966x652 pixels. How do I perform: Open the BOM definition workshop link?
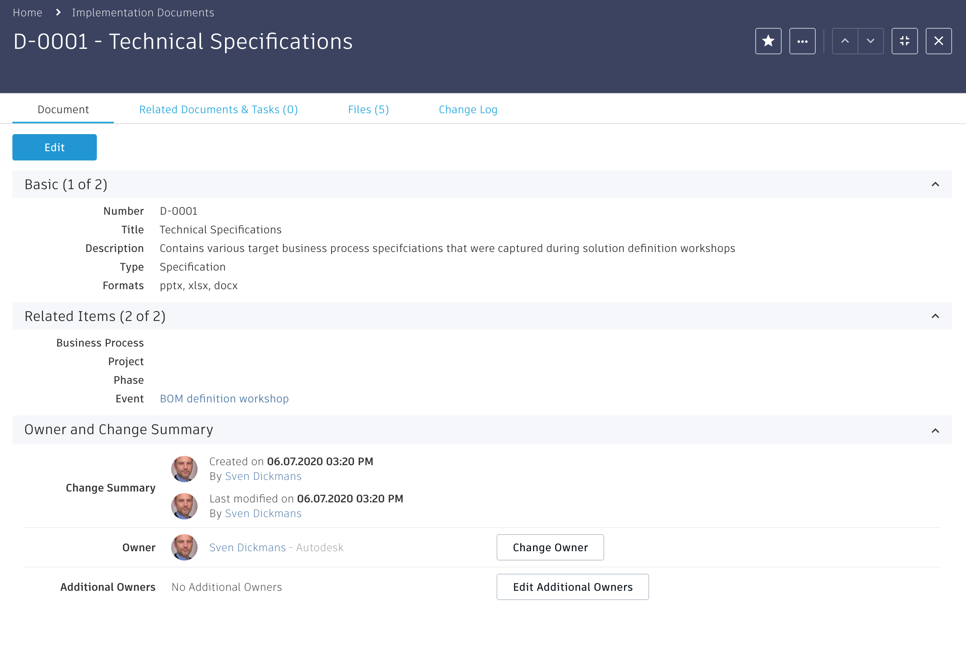click(224, 398)
